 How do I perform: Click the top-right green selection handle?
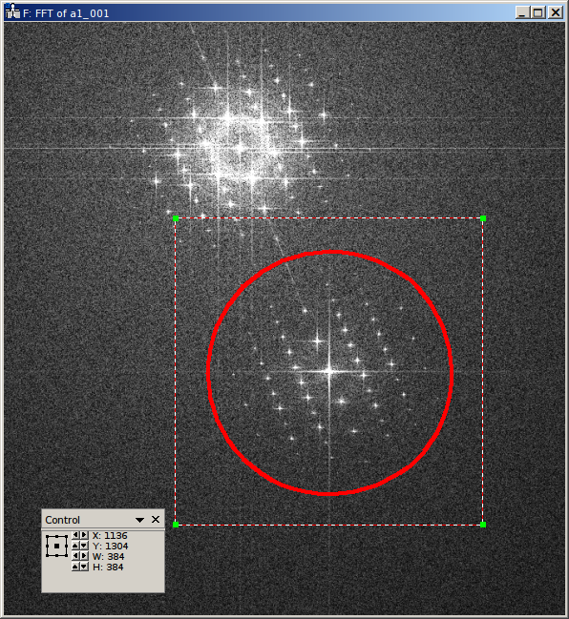[483, 218]
